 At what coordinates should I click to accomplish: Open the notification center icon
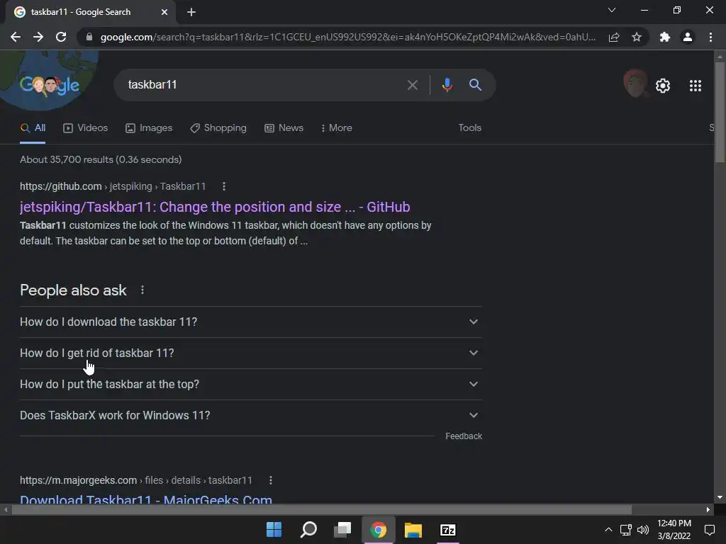(x=709, y=530)
